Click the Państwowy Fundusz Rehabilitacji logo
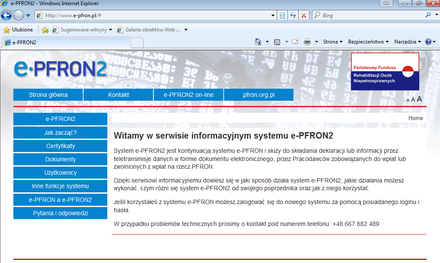The image size is (440, 263). (x=385, y=71)
